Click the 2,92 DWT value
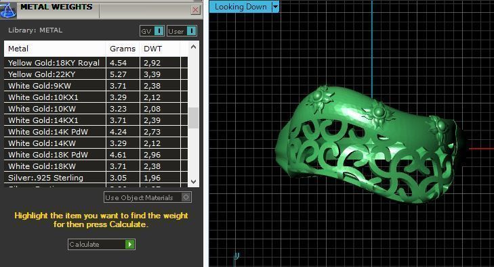Screen dimensions: 494x267 152,63
